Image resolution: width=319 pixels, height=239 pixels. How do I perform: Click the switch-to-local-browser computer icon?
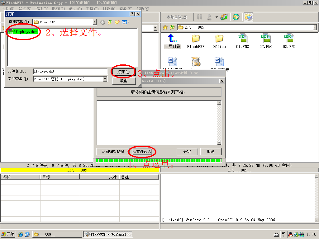click(248, 17)
